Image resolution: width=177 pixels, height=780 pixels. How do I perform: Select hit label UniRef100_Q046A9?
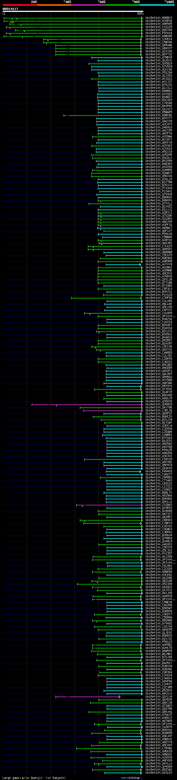[x=158, y=511]
